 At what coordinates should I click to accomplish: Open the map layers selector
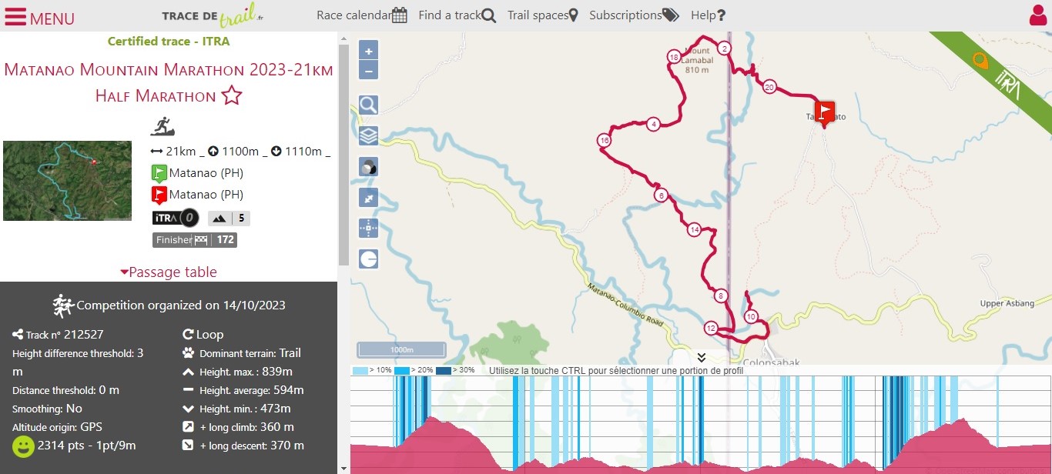368,136
